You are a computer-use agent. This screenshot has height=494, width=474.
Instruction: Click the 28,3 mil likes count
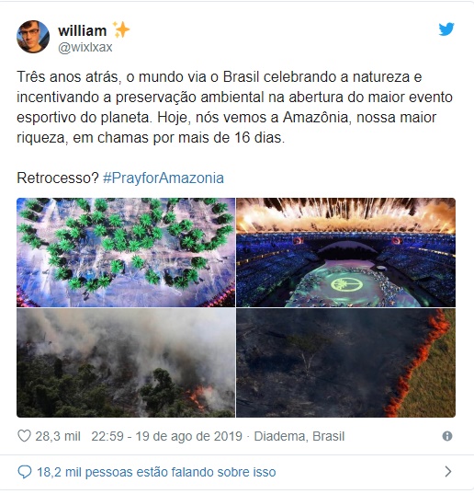tap(58, 436)
